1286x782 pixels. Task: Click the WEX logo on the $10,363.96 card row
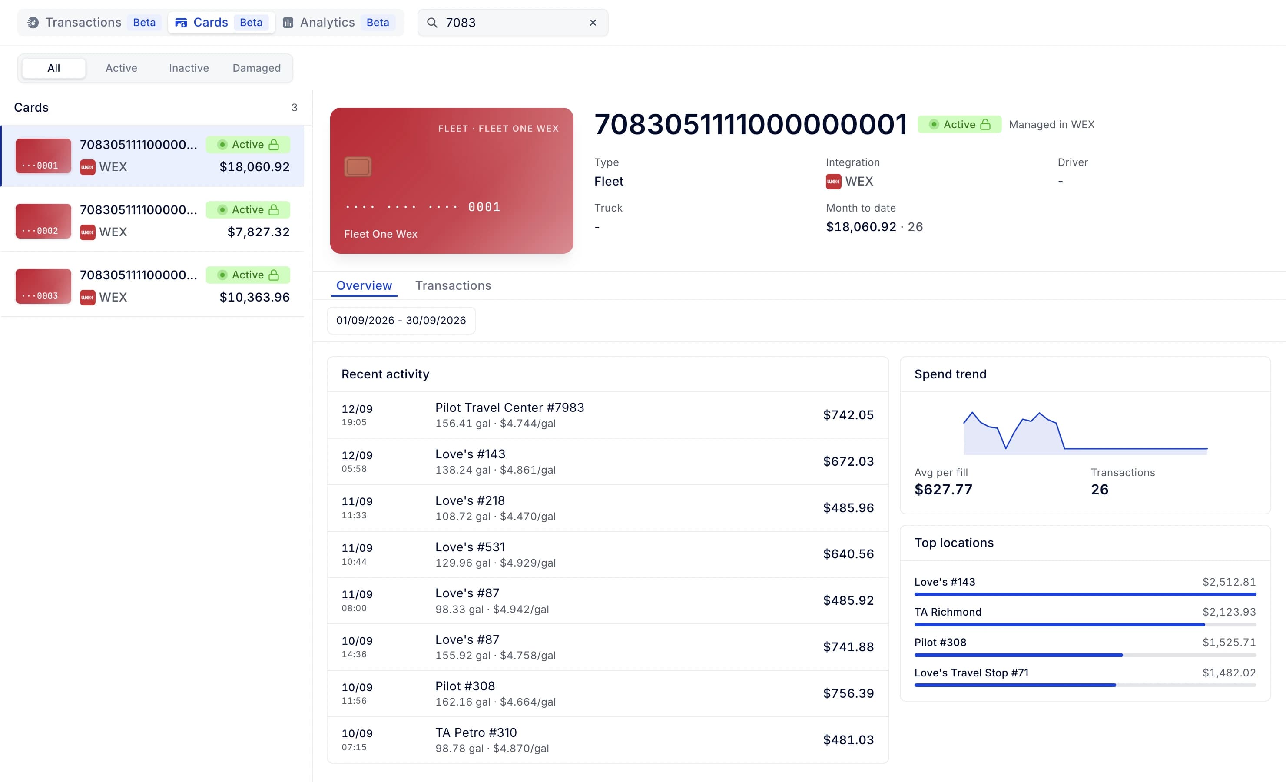click(x=88, y=298)
